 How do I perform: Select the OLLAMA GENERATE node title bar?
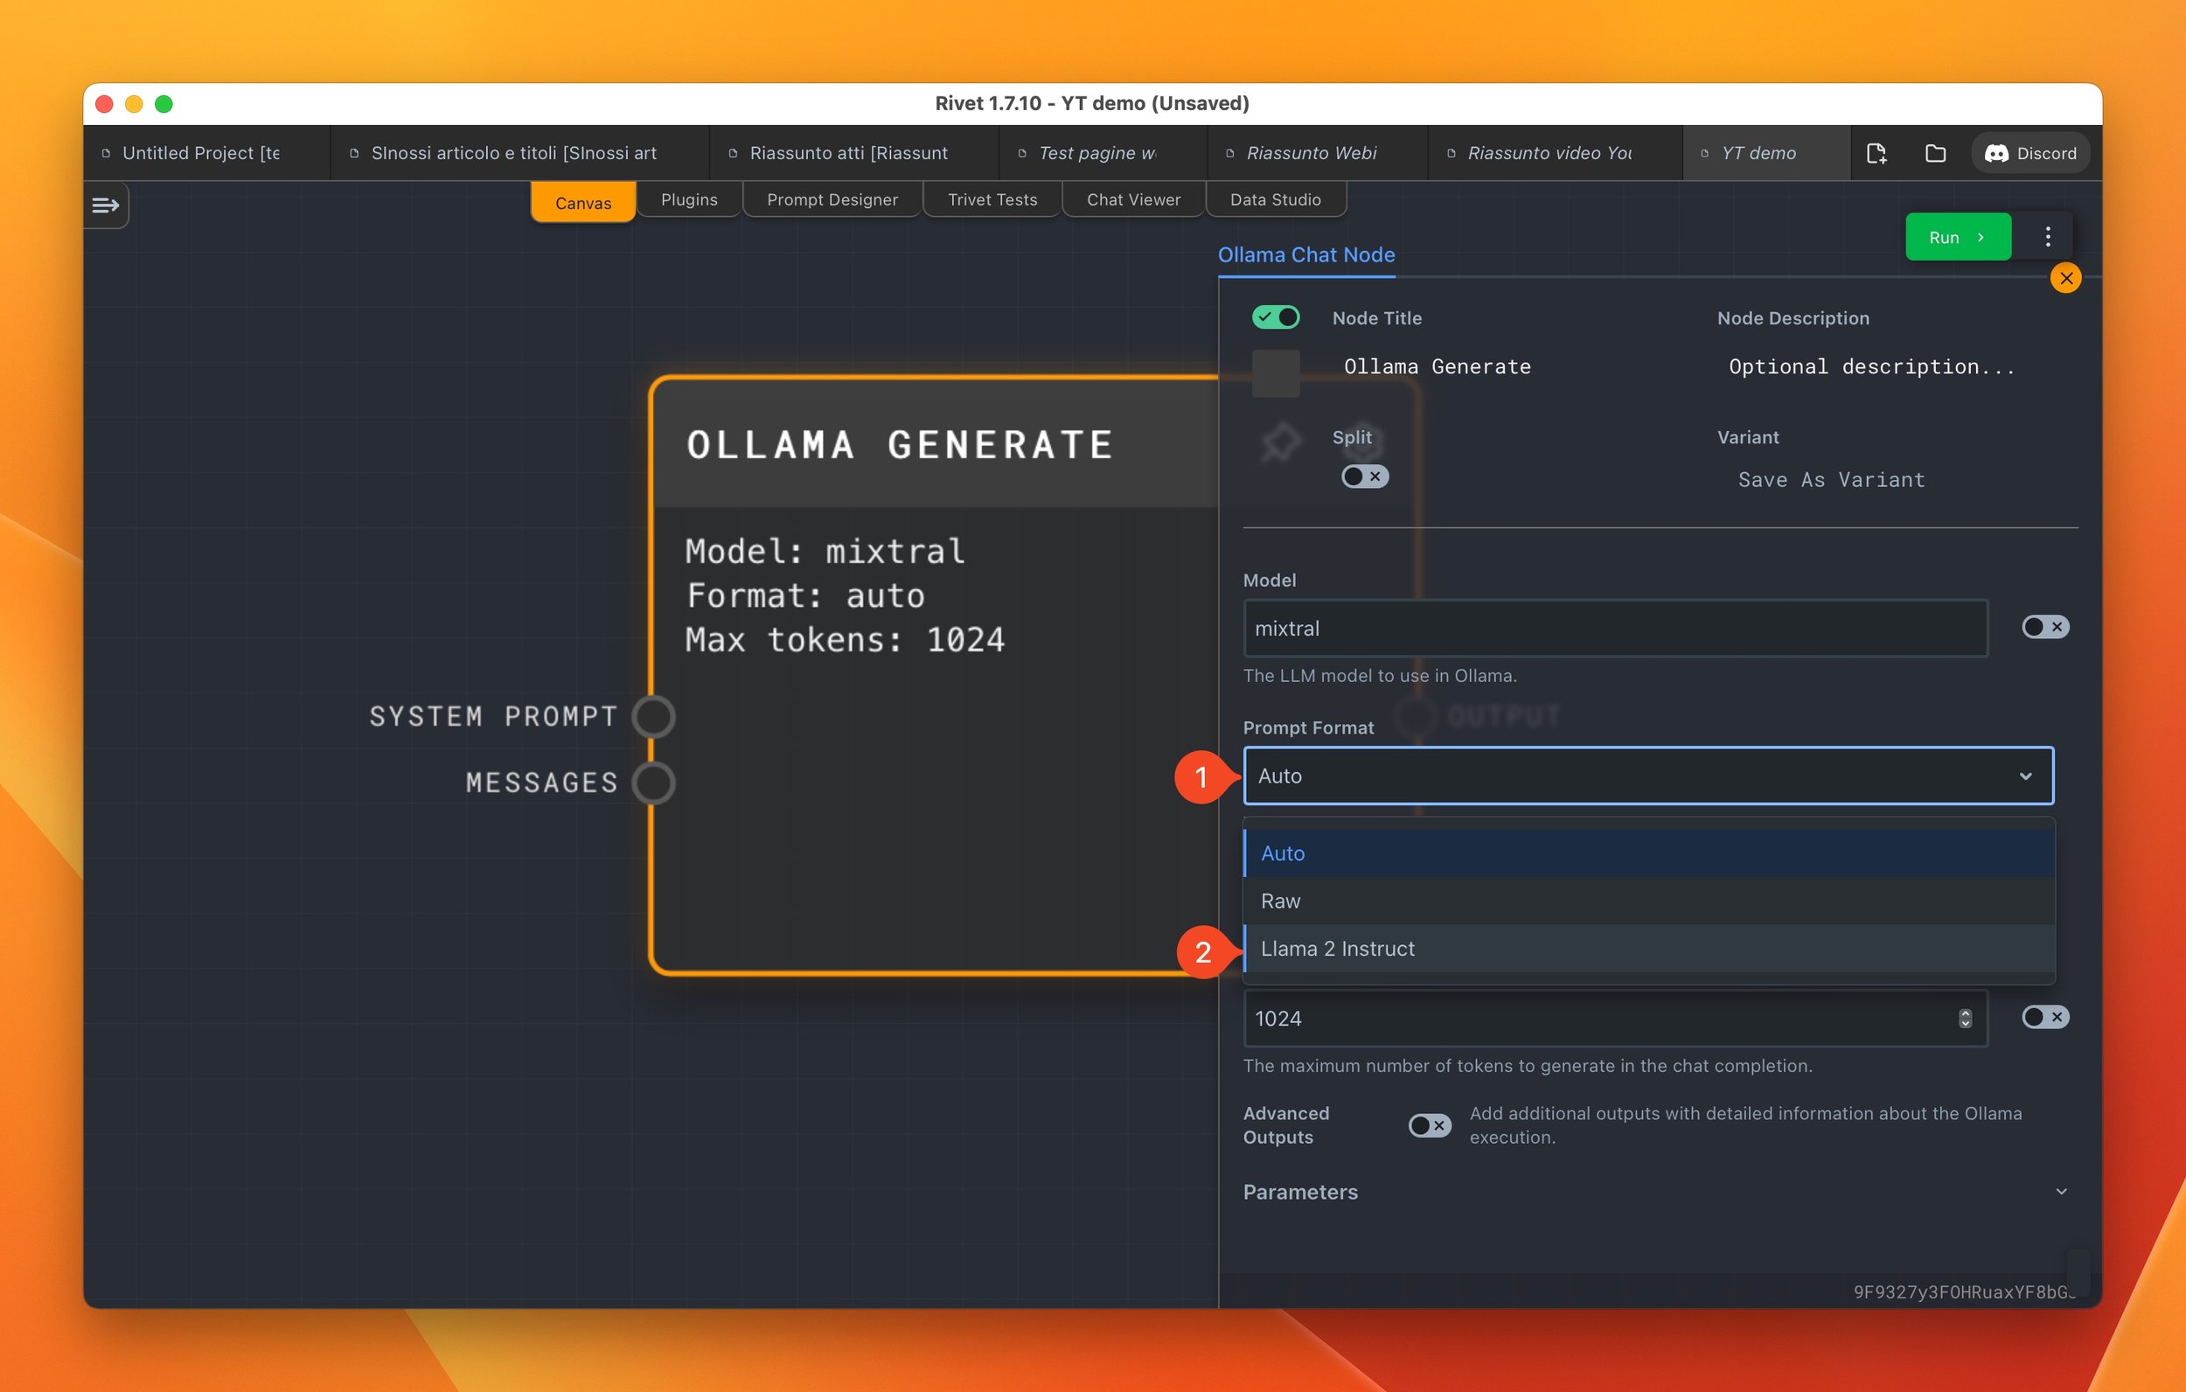click(x=935, y=444)
